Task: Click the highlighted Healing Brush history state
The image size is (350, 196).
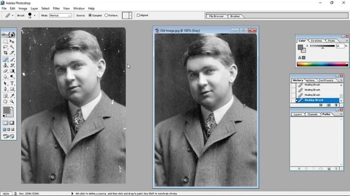Action: [x=317, y=100]
